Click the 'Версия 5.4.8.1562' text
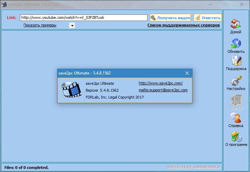This screenshot has height=172, width=250. click(102, 90)
